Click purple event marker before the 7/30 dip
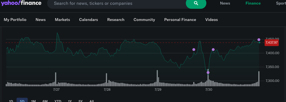The image size is (286, 102). [x=194, y=50]
